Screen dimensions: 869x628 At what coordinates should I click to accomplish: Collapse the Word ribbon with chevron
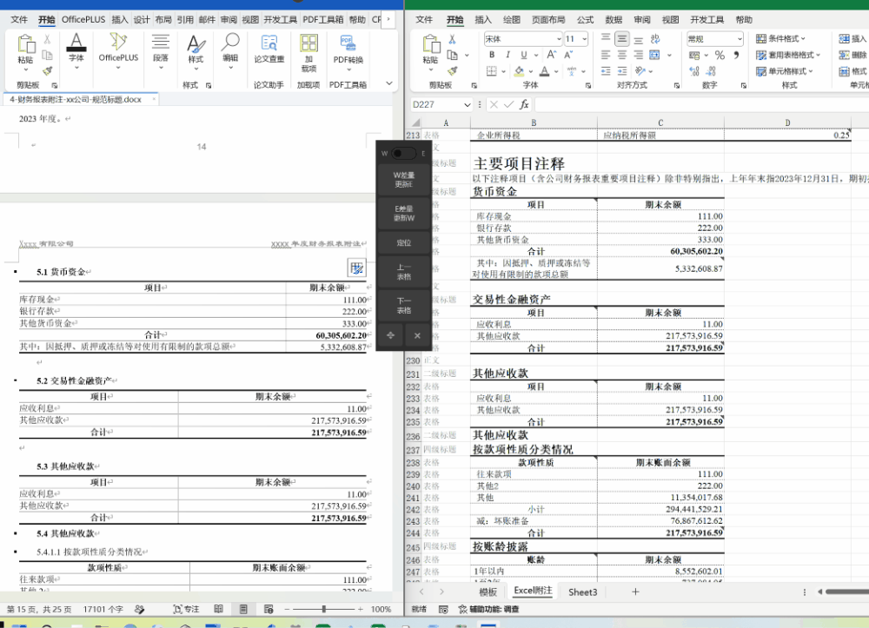point(389,83)
